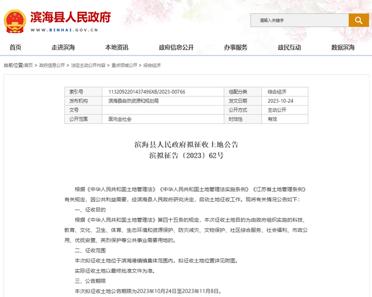The height and width of the screenshot is (297, 372).
Task: Click the document number 滨拟征告〔2023〕62号
Action: click(x=186, y=156)
